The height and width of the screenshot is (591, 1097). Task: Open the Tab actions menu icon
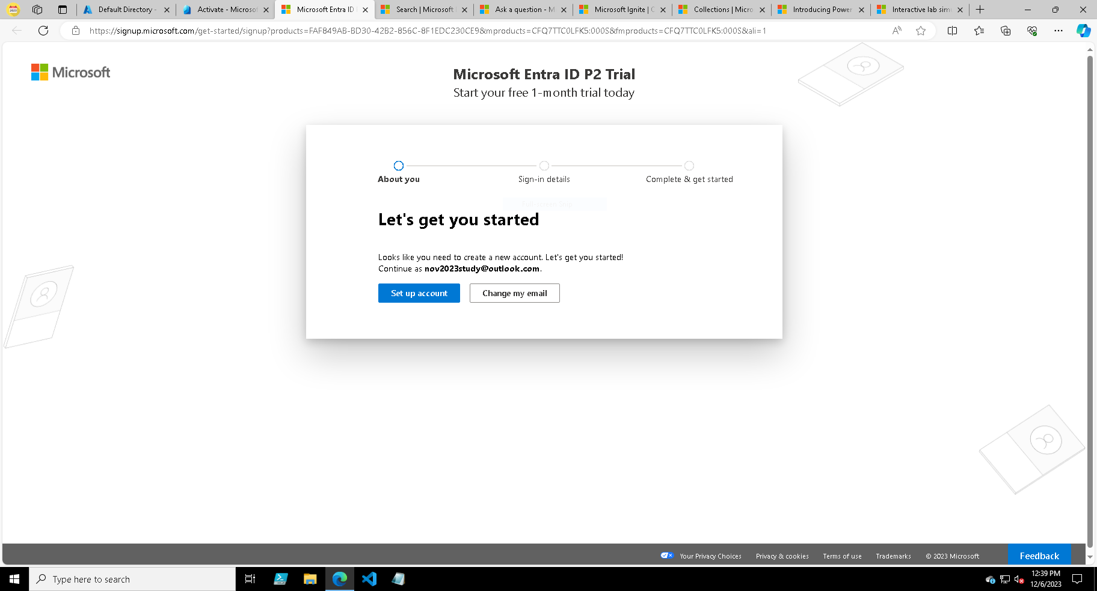[x=63, y=10]
